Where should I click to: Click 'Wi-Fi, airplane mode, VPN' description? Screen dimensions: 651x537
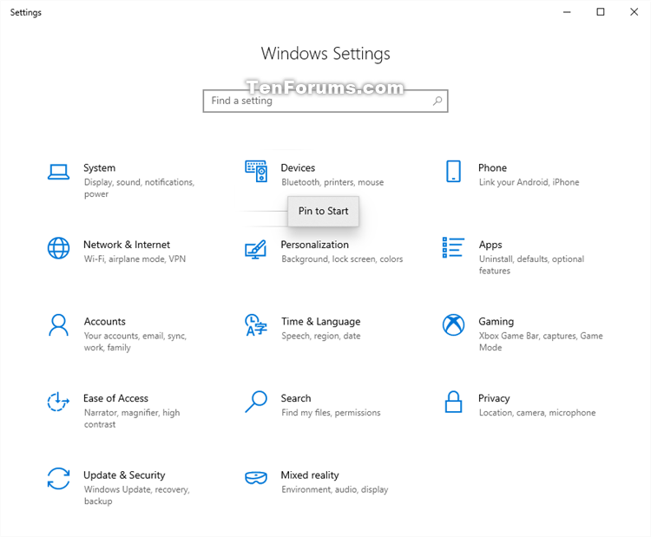135,259
